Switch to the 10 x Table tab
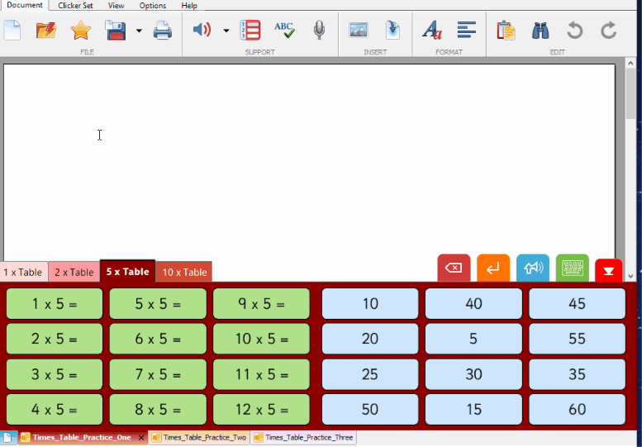This screenshot has width=642, height=447. 184,272
